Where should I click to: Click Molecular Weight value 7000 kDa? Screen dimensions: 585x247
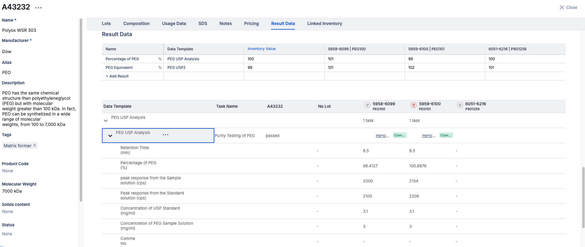[12, 191]
